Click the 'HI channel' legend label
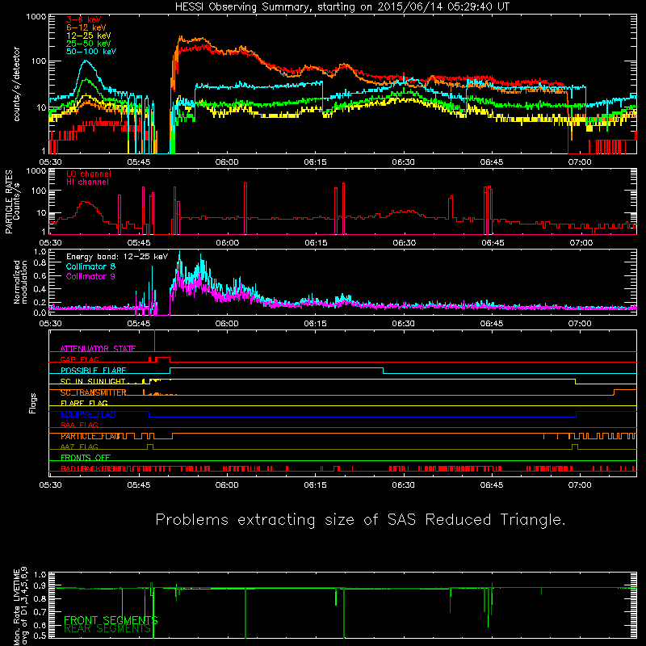Screen dimensions: 646x646 [87, 182]
